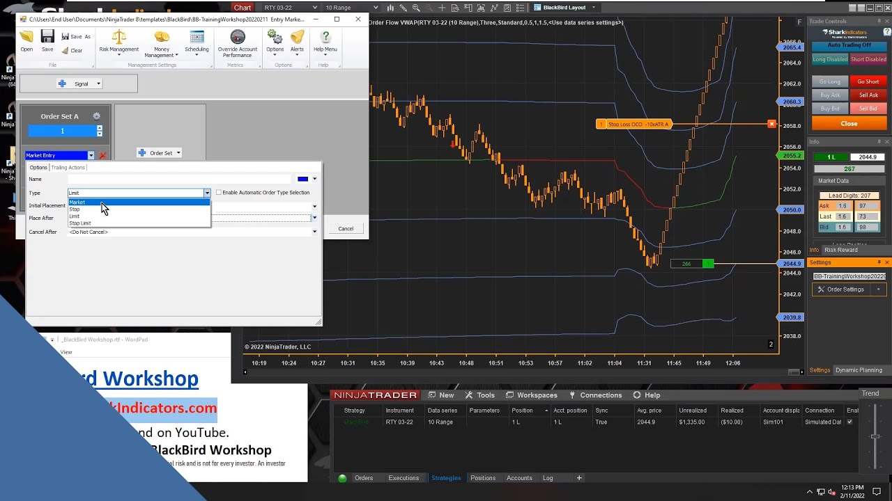Click Override Account Performance gauge icon
Image resolution: width=892 pixels, height=501 pixels.
[238, 37]
